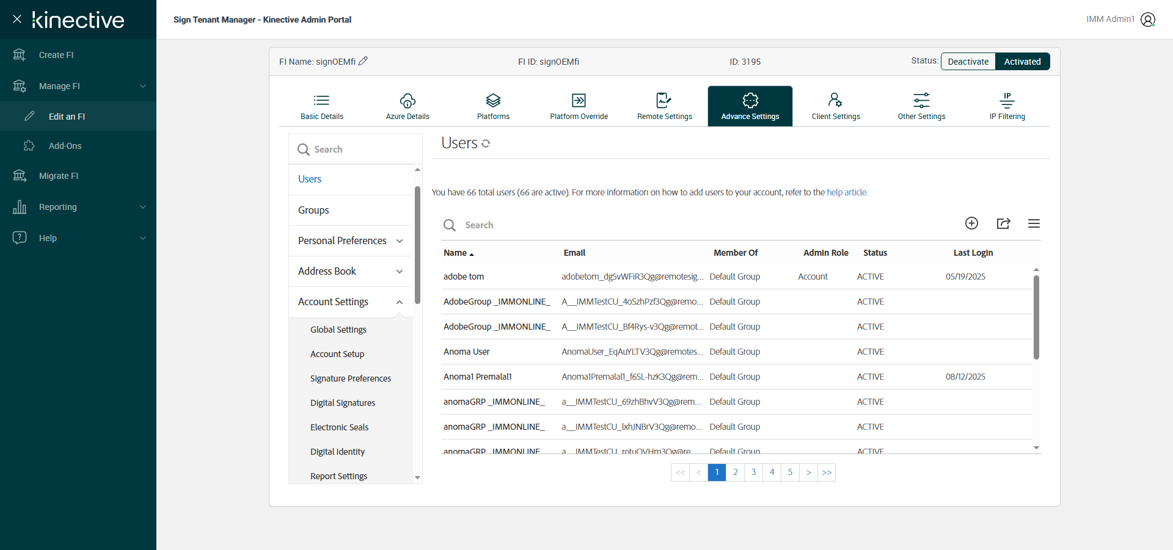The height and width of the screenshot is (550, 1173).
Task: Collapse the Account Settings section
Action: click(x=400, y=302)
